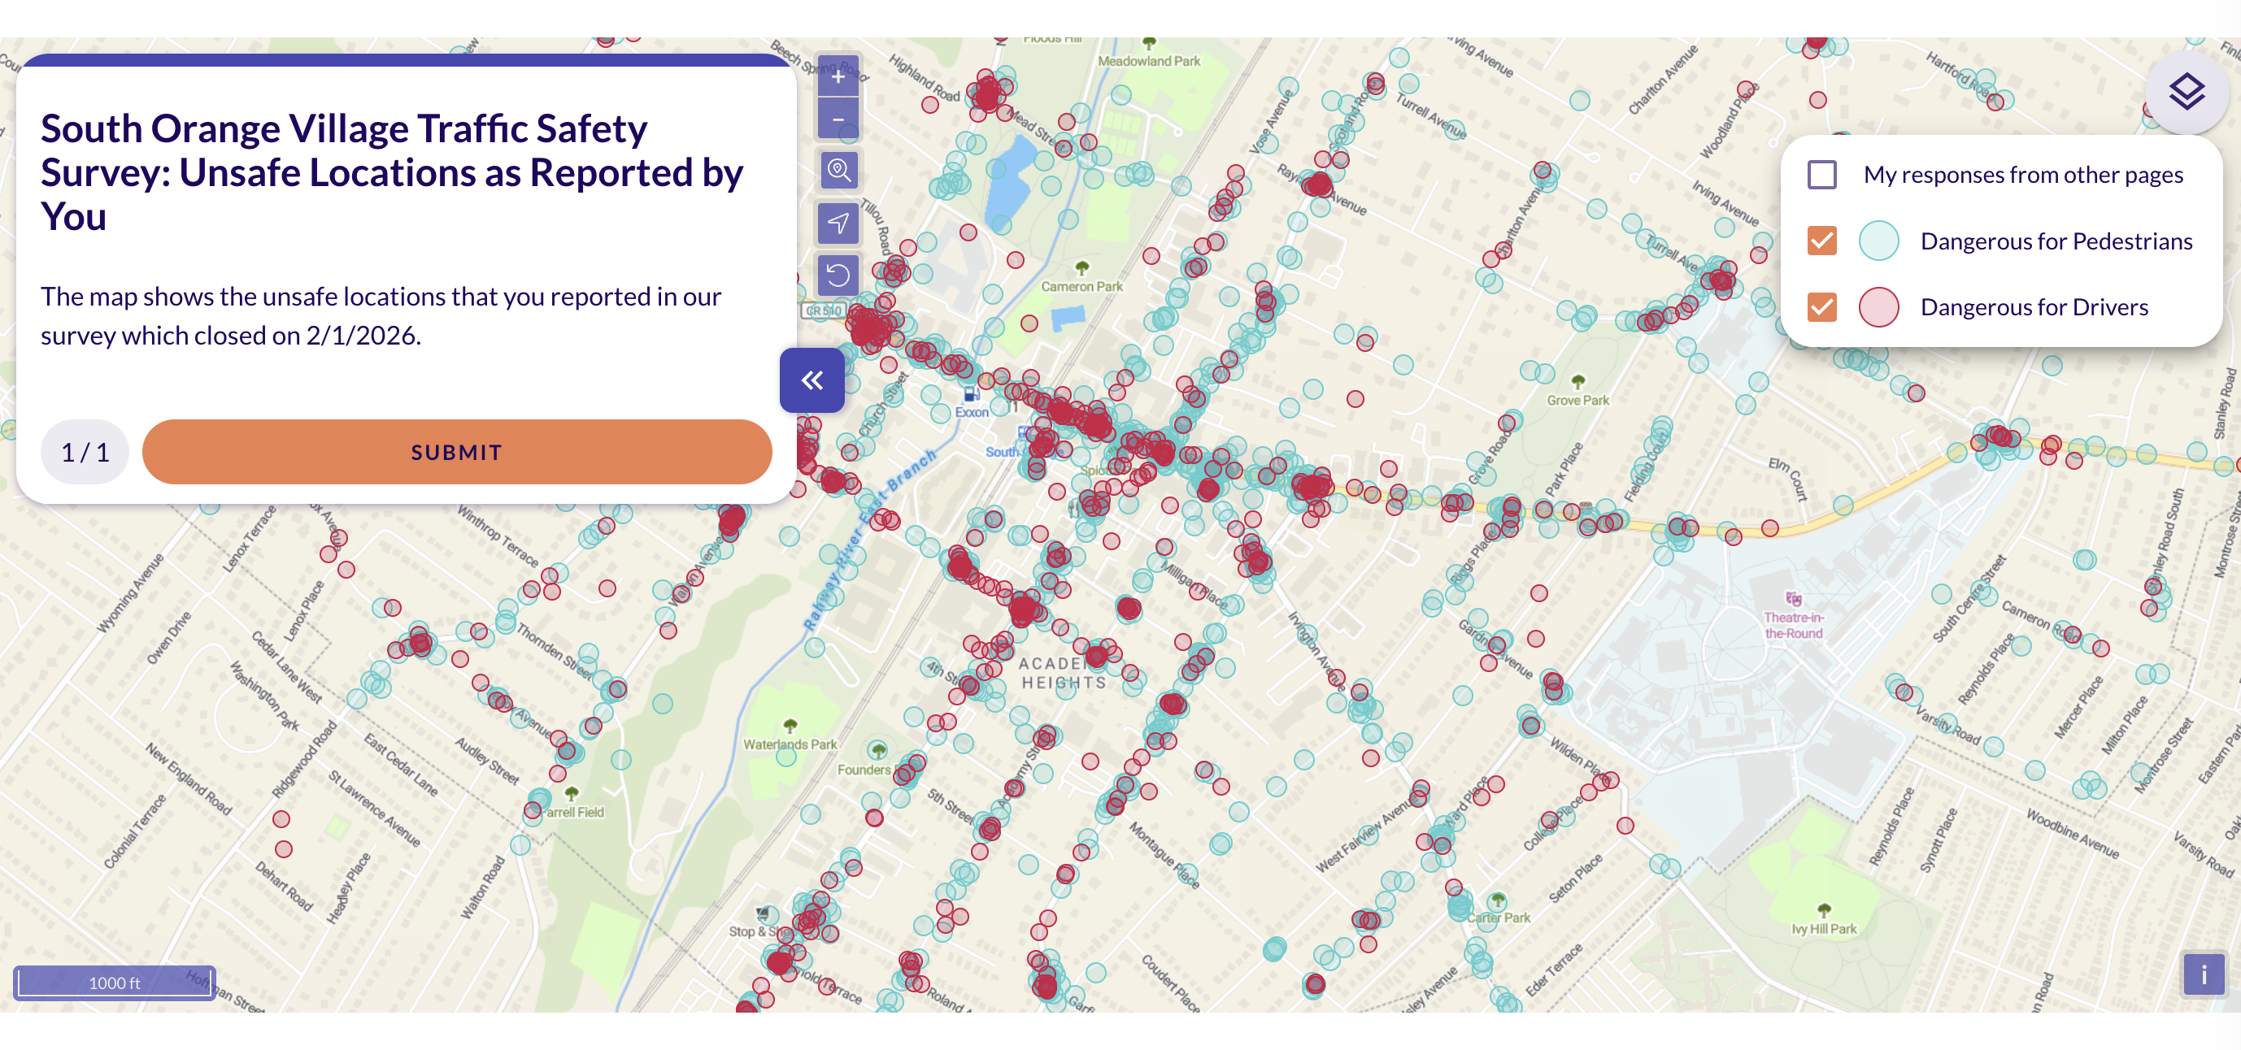The image size is (2241, 1050).
Task: Click the Dangerous for Drivers red swatch
Action: [x=1879, y=307]
